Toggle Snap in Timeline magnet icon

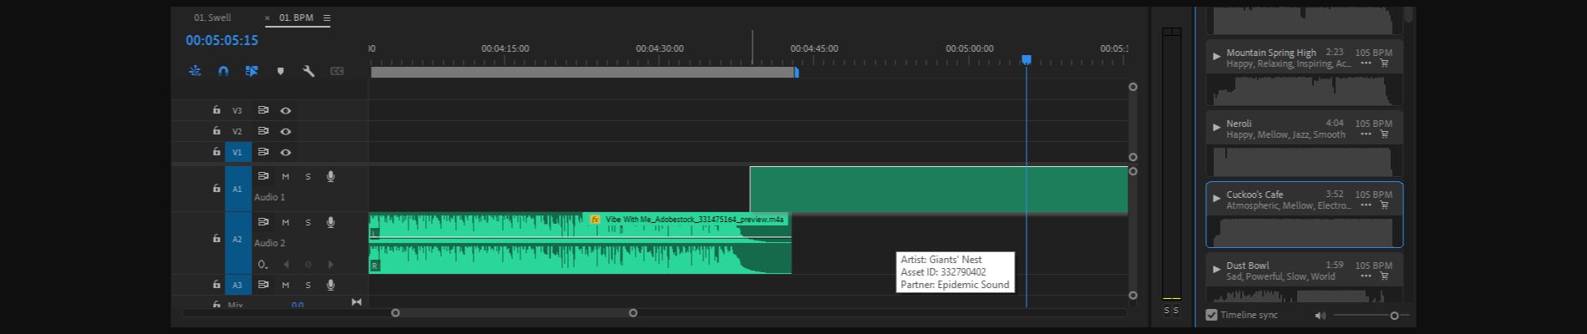coord(223,72)
